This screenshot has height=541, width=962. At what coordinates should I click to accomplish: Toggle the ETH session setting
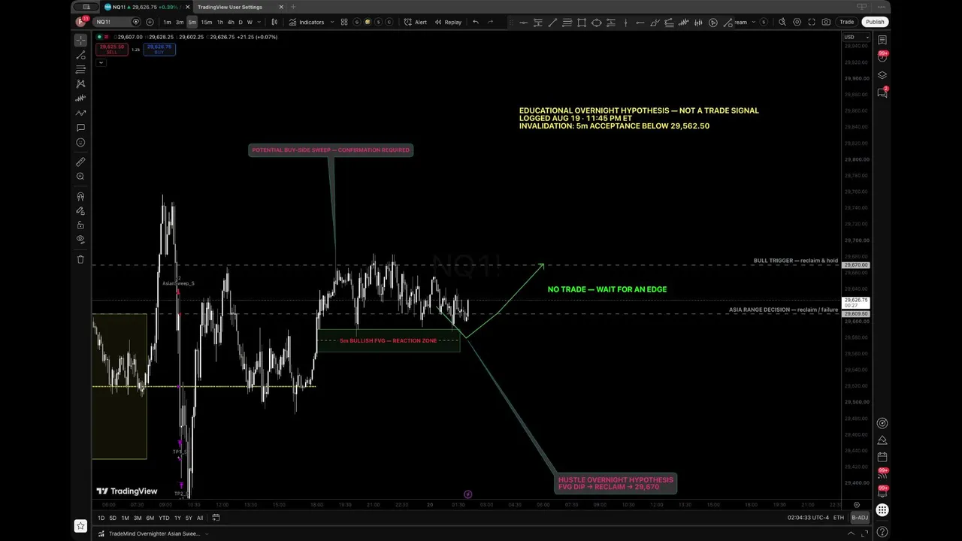coord(839,518)
